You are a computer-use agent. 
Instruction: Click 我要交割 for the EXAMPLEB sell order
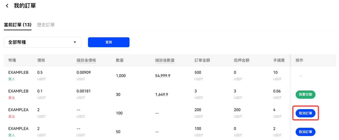coord(305,94)
